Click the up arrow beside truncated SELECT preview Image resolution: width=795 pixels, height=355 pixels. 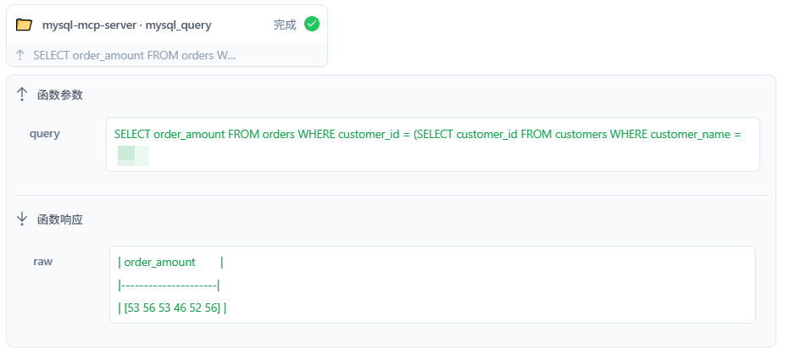[20, 55]
